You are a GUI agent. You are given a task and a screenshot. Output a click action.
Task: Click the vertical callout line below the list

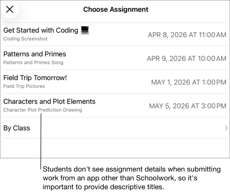[x=41, y=143]
